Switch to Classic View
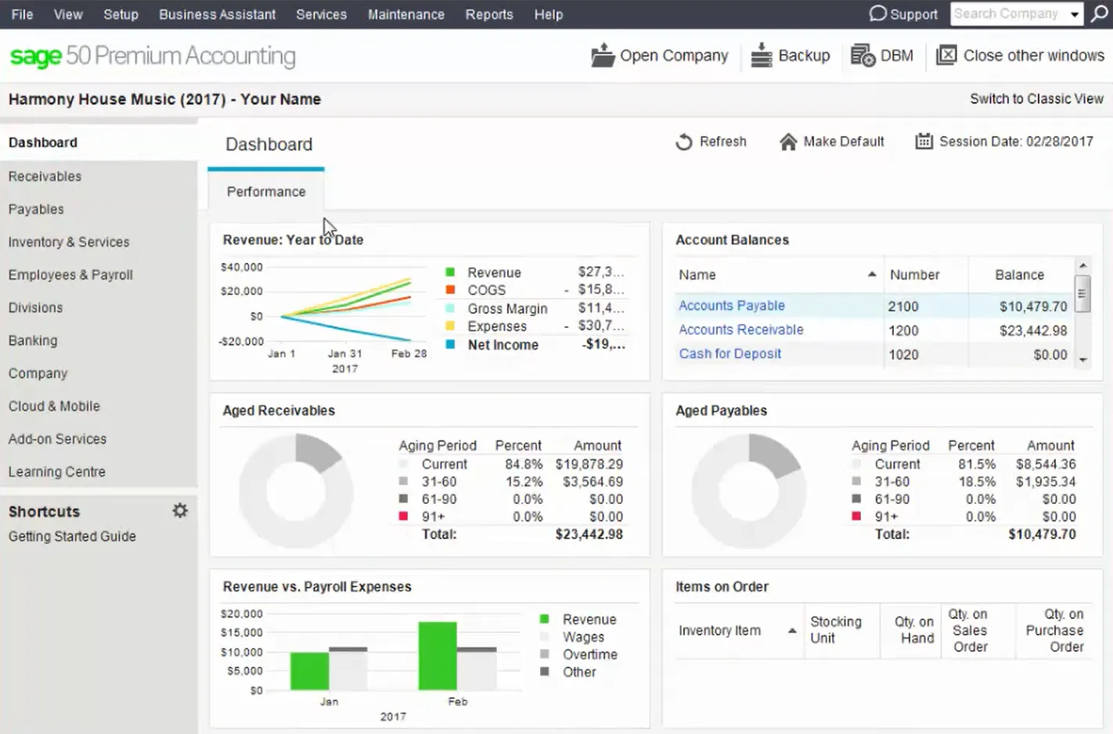The width and height of the screenshot is (1113, 734). [1036, 99]
